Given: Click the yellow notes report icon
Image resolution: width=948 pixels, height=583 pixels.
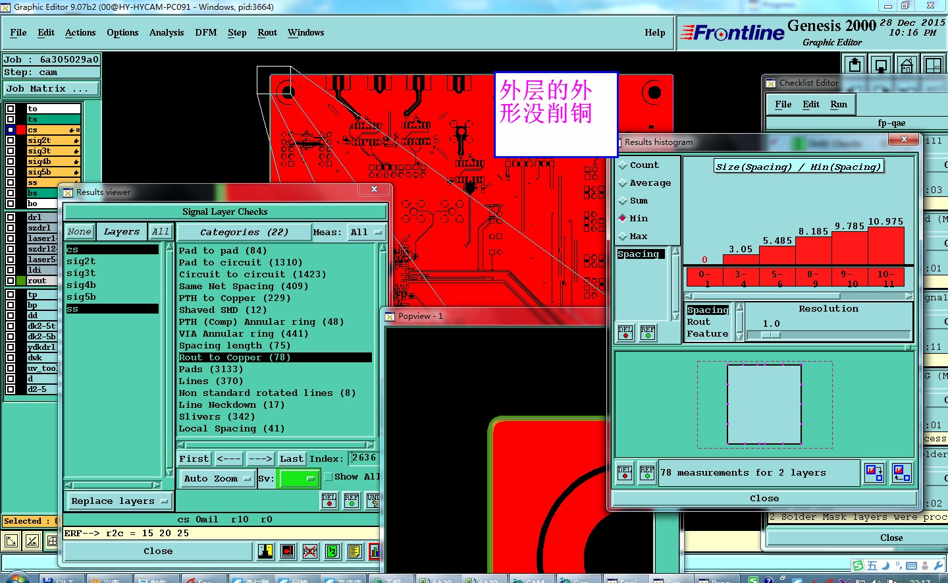Looking at the screenshot, I should tap(355, 551).
